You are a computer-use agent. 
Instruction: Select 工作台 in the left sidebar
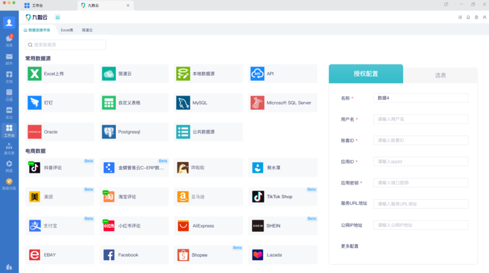[9, 131]
